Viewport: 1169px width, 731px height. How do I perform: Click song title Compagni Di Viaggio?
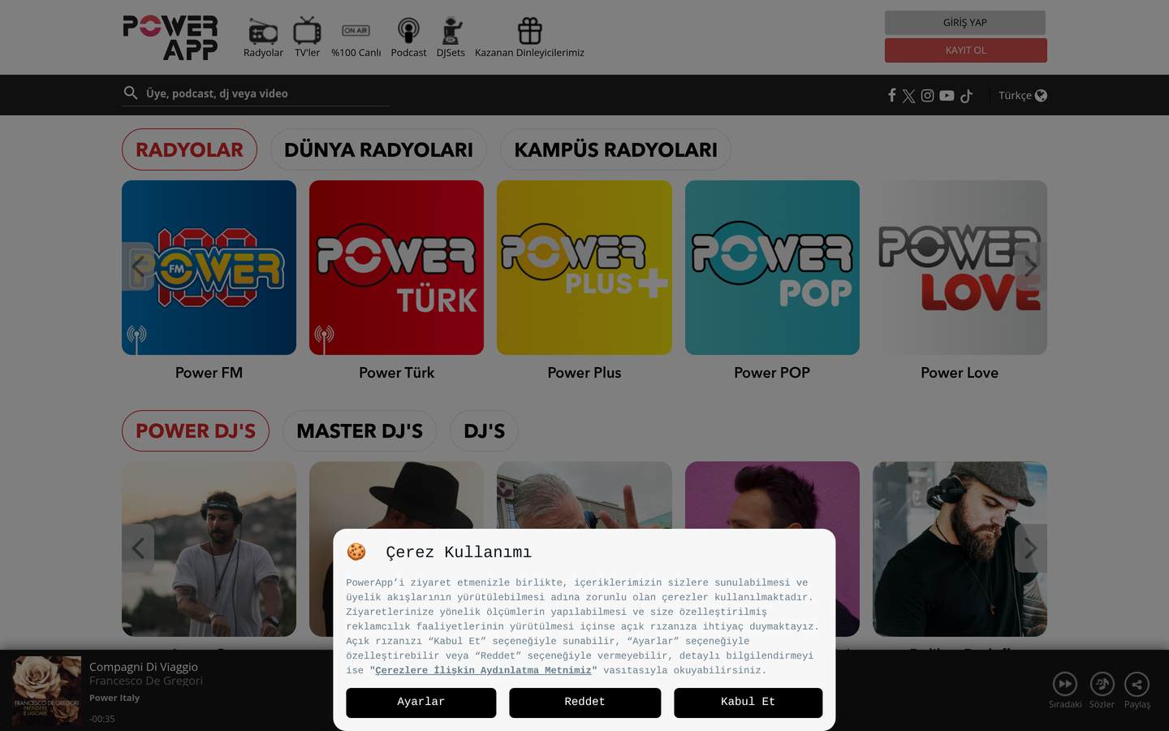[x=144, y=667]
